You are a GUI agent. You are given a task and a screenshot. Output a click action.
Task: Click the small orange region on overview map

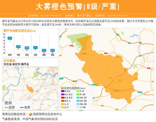pos(31,89)
